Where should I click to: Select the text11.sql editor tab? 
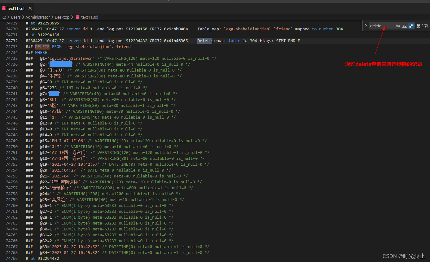(x=17, y=9)
